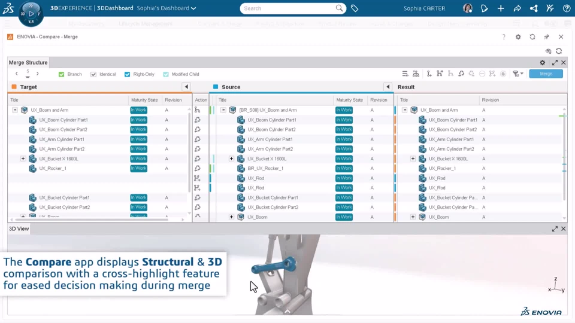Maximize the 3D View panel
Viewport: 575px width, 323px height.
pyautogui.click(x=555, y=229)
